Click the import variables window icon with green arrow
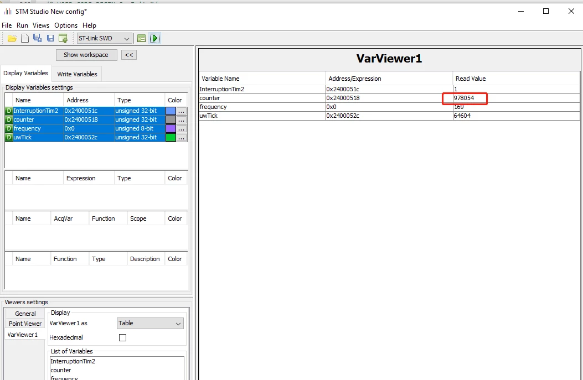 pyautogui.click(x=63, y=38)
